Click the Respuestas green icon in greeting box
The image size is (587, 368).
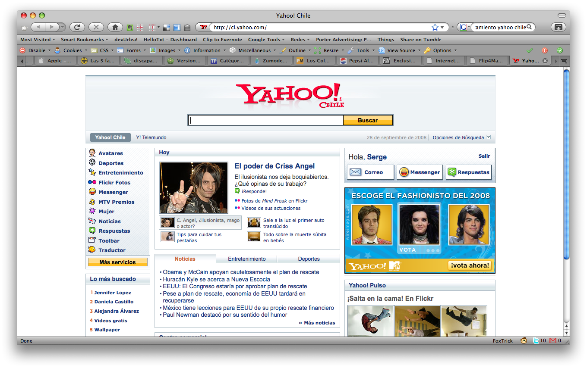452,172
